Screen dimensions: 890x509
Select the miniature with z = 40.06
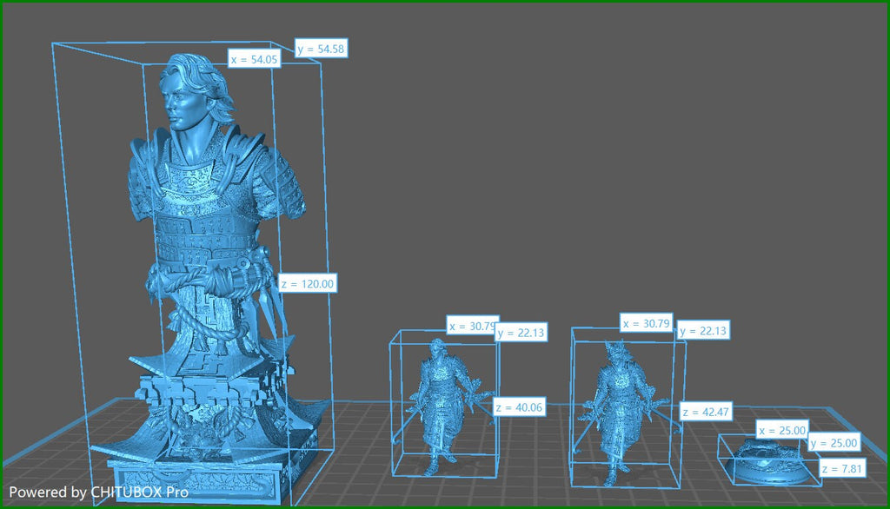pos(444,406)
